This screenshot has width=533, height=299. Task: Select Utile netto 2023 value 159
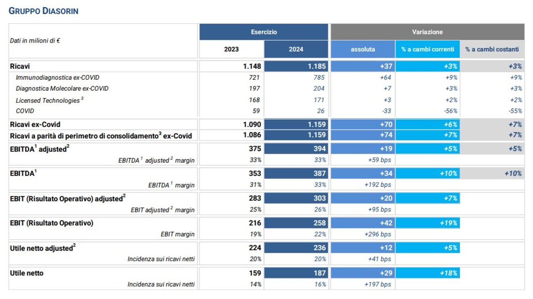coord(255,273)
